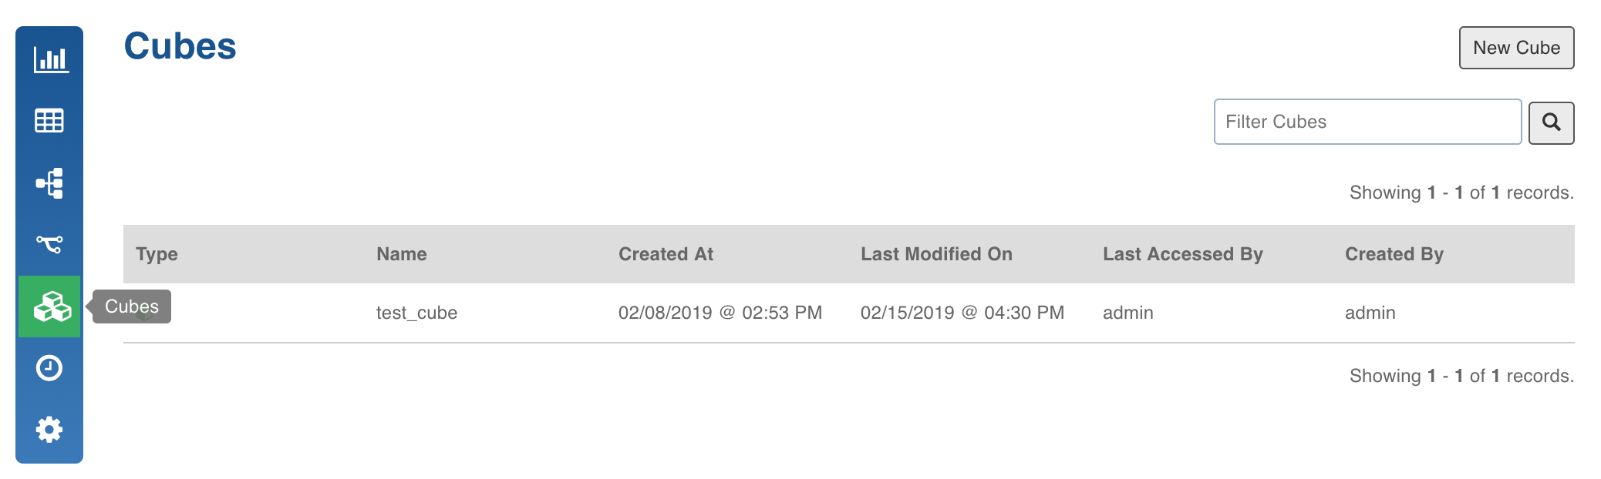
Task: Click the 02/08/2019 created date cell
Action: [720, 313]
